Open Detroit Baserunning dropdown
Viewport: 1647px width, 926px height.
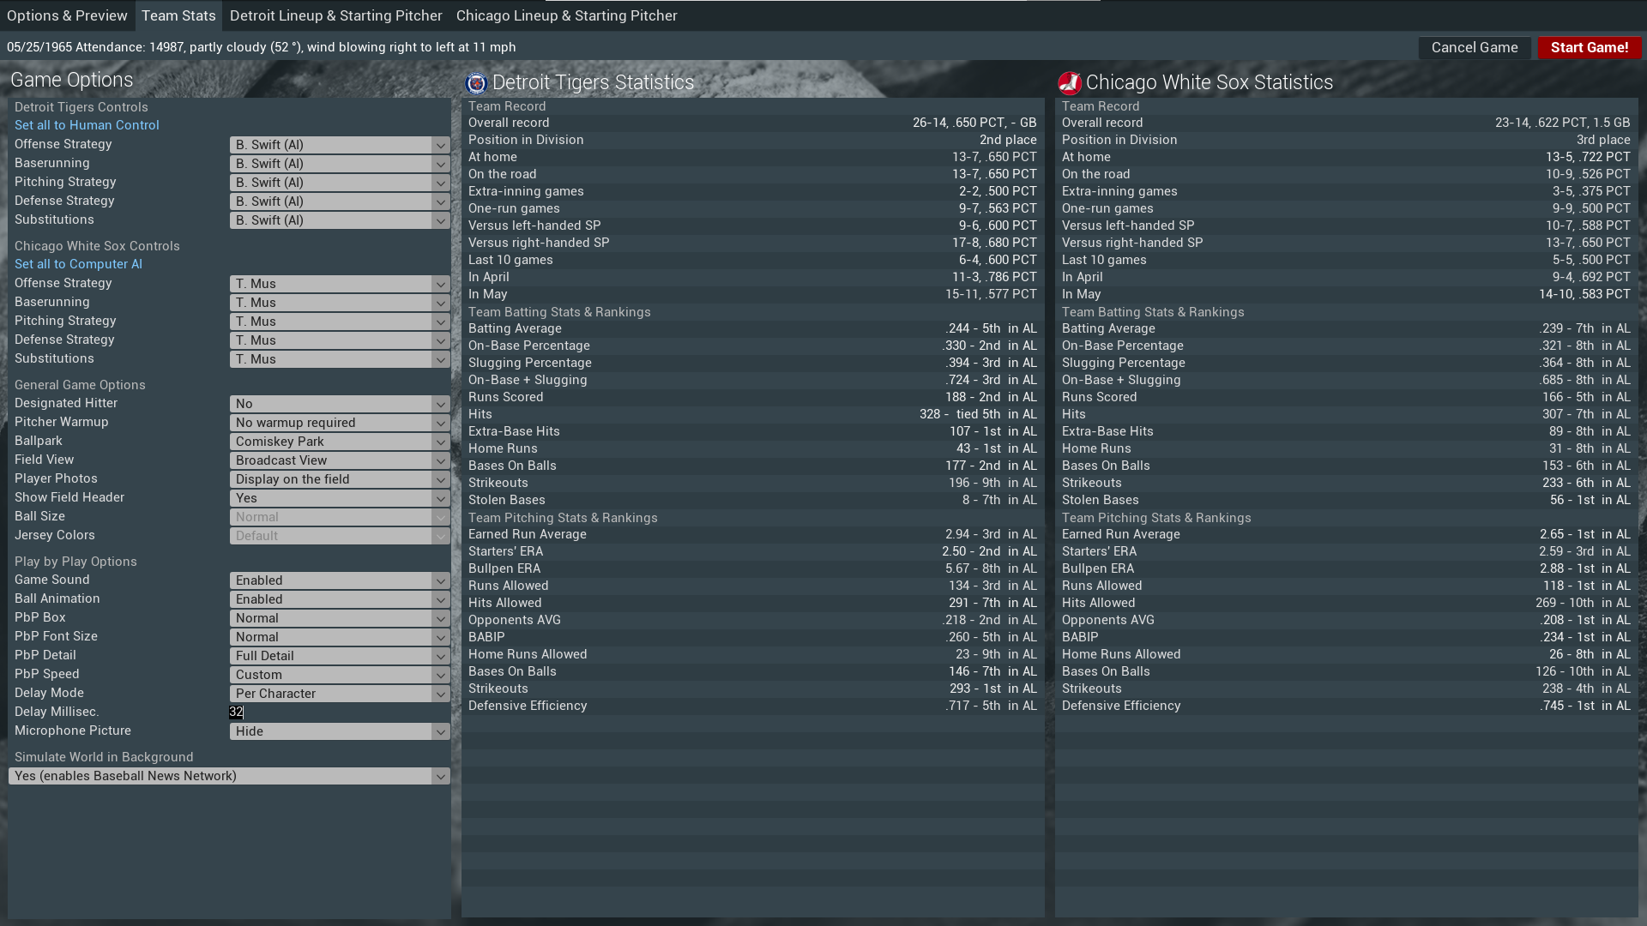(x=340, y=164)
